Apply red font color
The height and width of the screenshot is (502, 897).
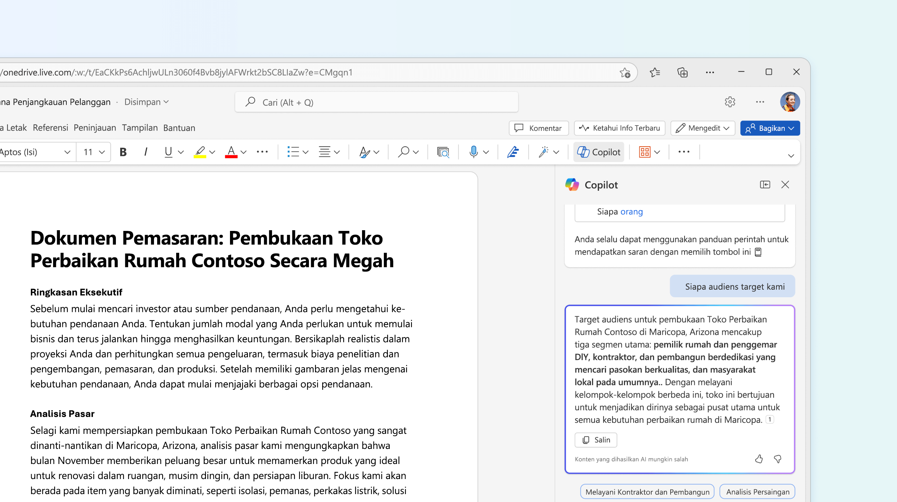(231, 152)
